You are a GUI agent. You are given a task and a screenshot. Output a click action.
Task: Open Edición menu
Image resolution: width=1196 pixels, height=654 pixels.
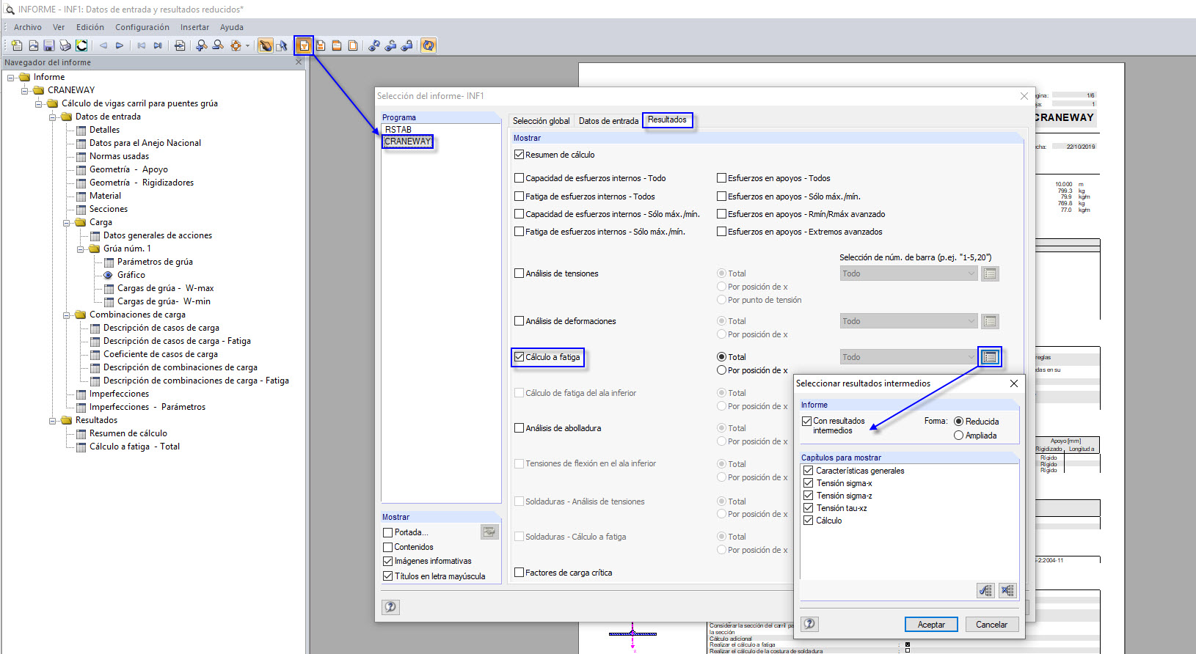coord(90,27)
